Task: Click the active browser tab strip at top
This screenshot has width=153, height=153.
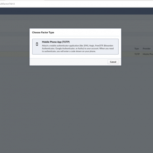Action: tap(25, 0)
